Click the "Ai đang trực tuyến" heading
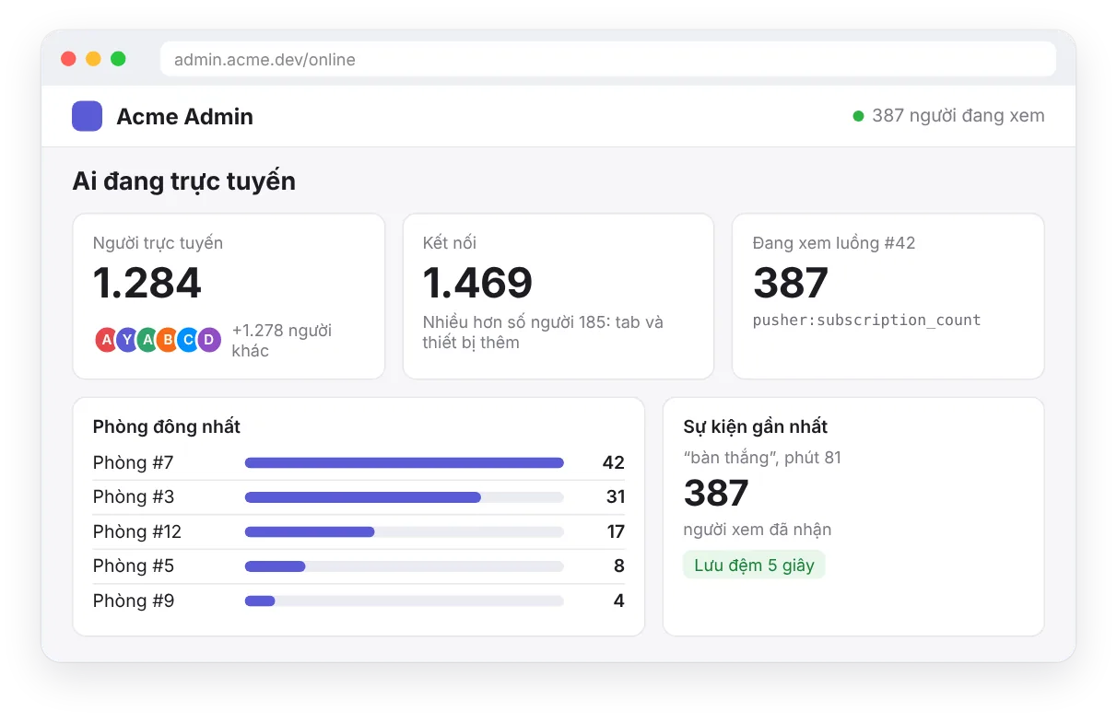 184,181
